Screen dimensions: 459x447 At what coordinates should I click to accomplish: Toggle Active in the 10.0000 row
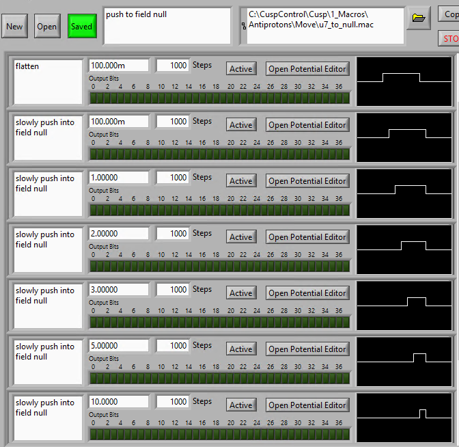point(241,405)
